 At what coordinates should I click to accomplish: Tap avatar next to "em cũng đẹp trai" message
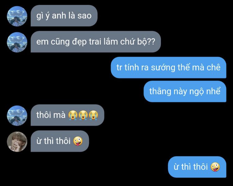(17, 42)
